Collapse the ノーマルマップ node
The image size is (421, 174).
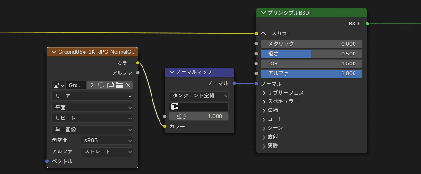tap(172, 72)
